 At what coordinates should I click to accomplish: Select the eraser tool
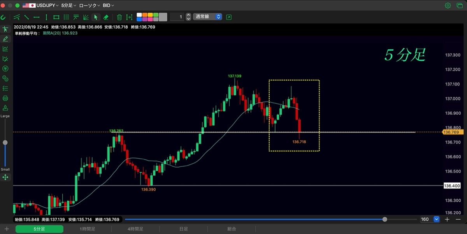tap(106, 17)
